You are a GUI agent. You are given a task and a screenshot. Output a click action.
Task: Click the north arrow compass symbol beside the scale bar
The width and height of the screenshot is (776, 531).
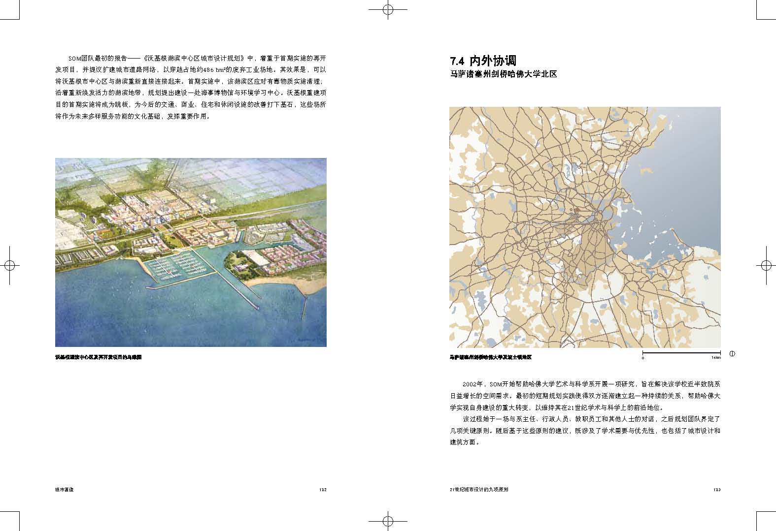(732, 353)
